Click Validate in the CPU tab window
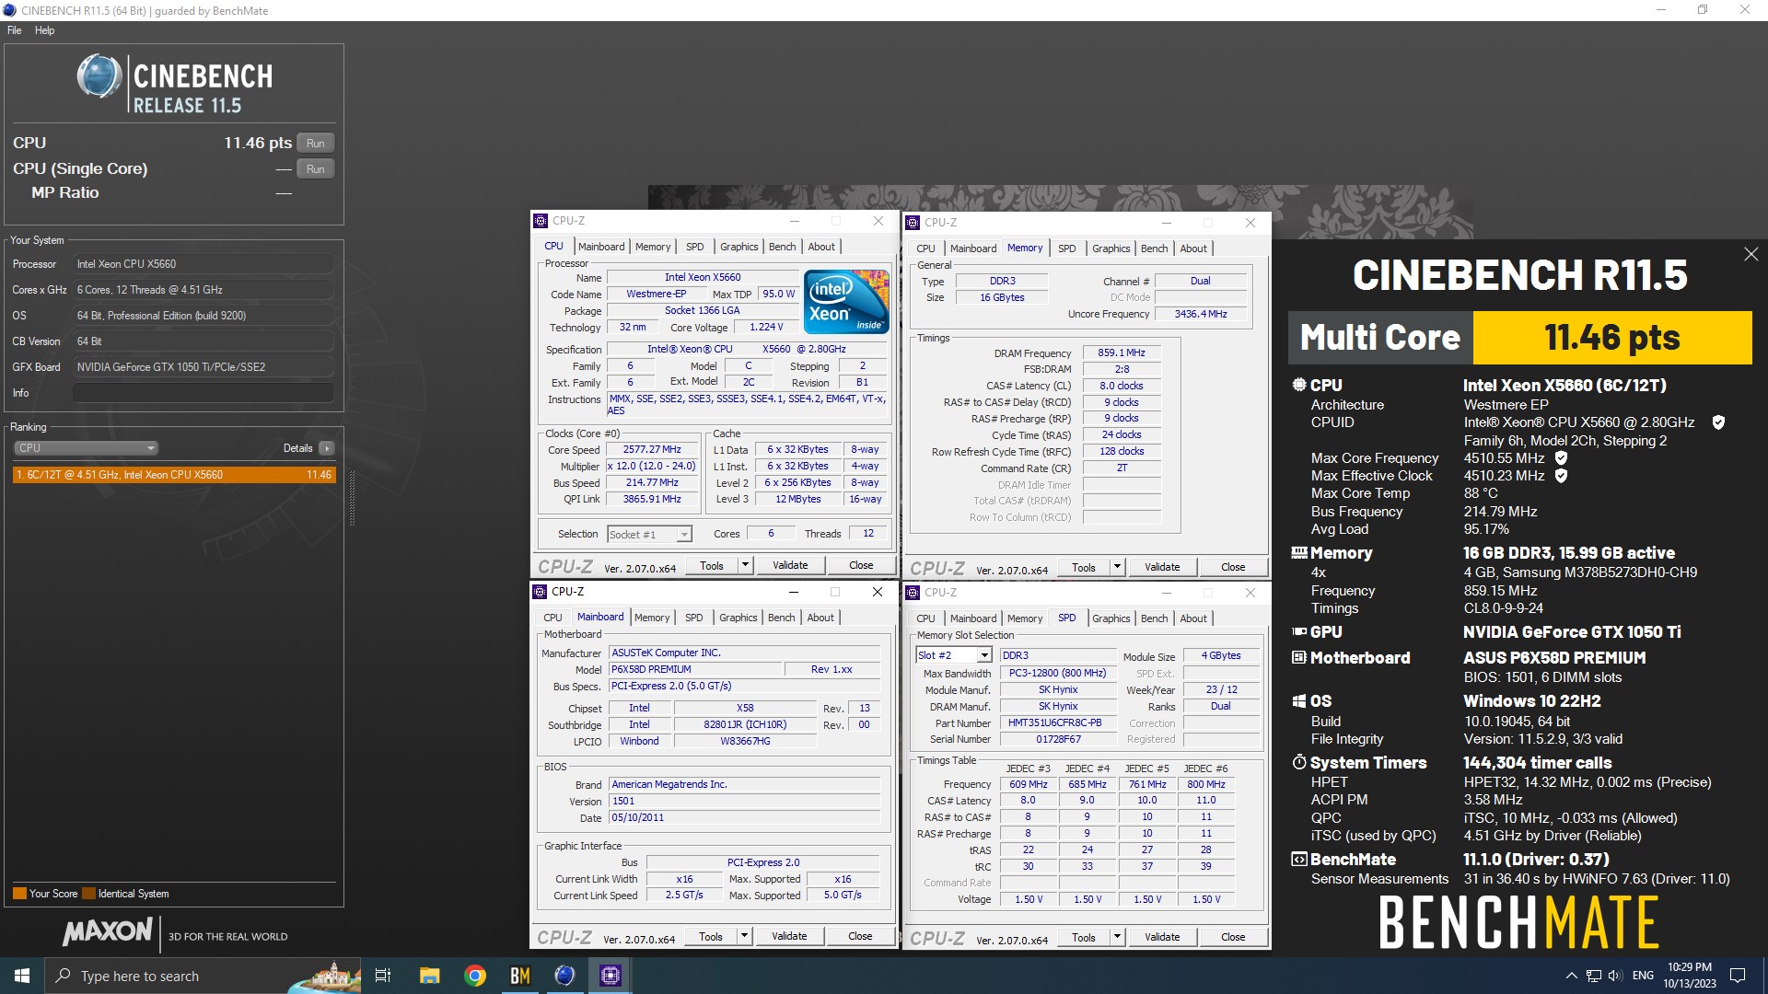Screen dimensions: 1768x994 click(789, 565)
